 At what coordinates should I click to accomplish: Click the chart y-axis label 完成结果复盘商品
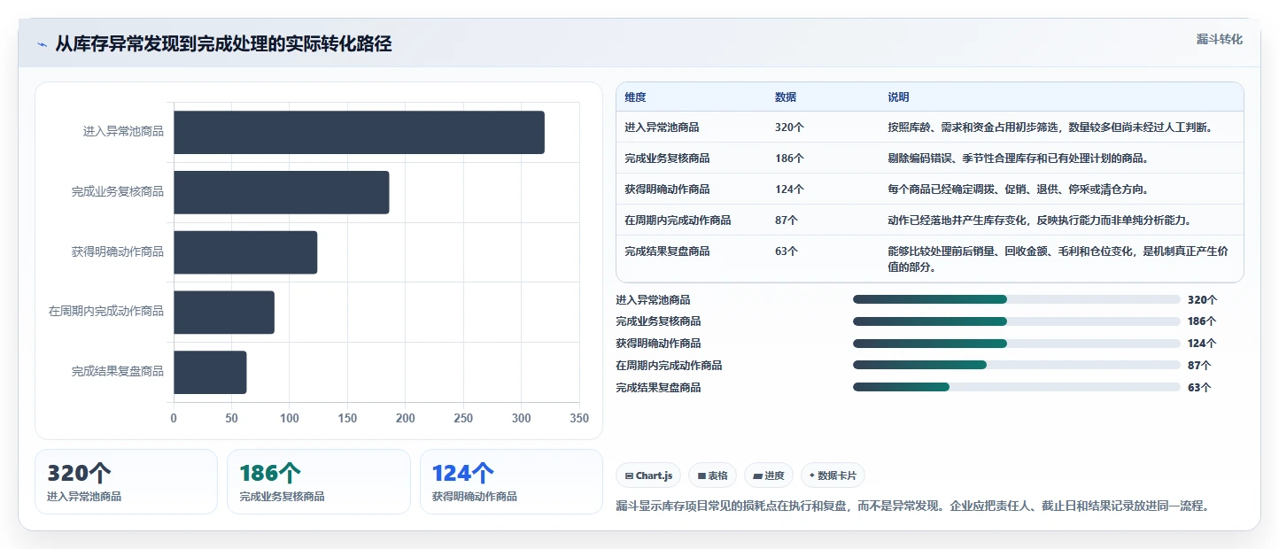(x=118, y=372)
